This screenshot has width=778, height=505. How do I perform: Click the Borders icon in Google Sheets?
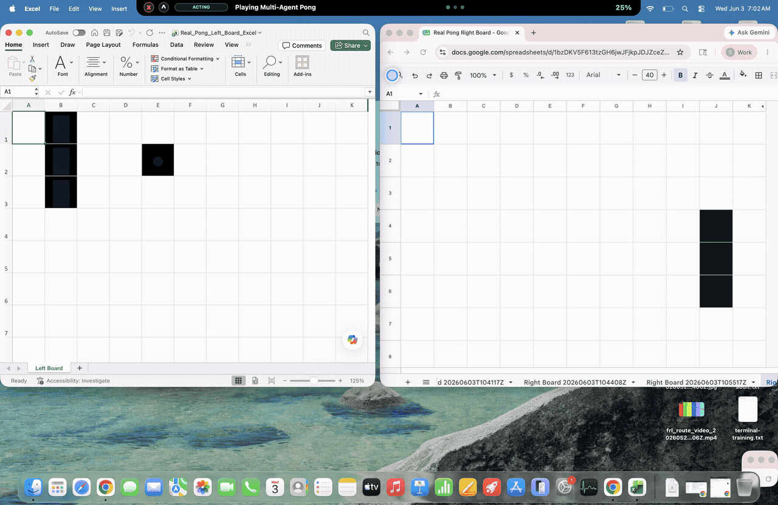[x=759, y=75]
